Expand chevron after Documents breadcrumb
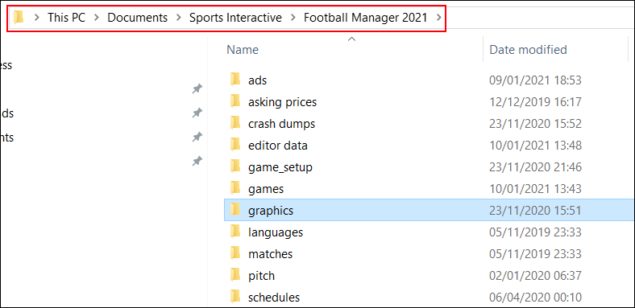 [x=179, y=18]
